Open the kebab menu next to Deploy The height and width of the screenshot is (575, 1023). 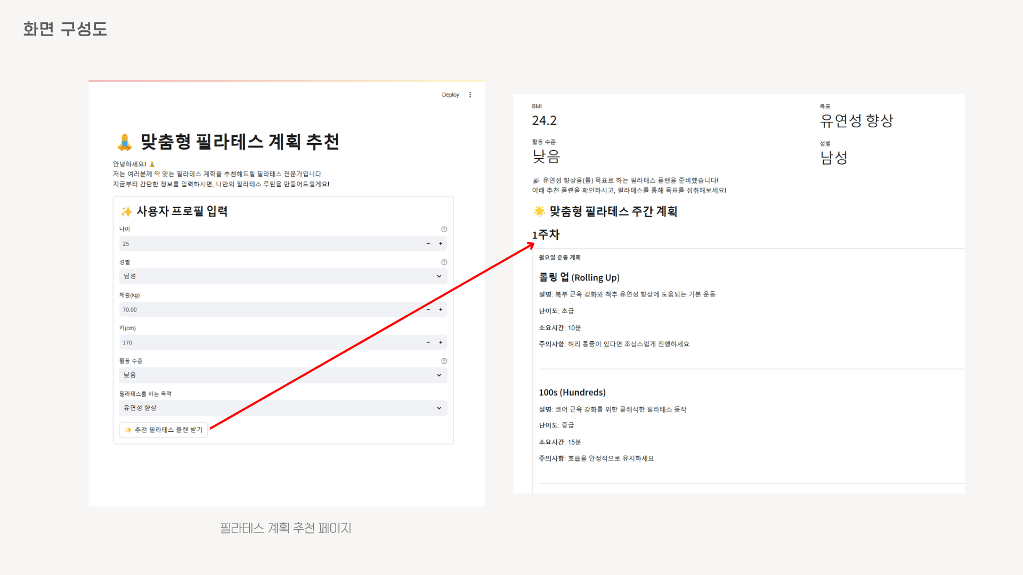click(470, 95)
